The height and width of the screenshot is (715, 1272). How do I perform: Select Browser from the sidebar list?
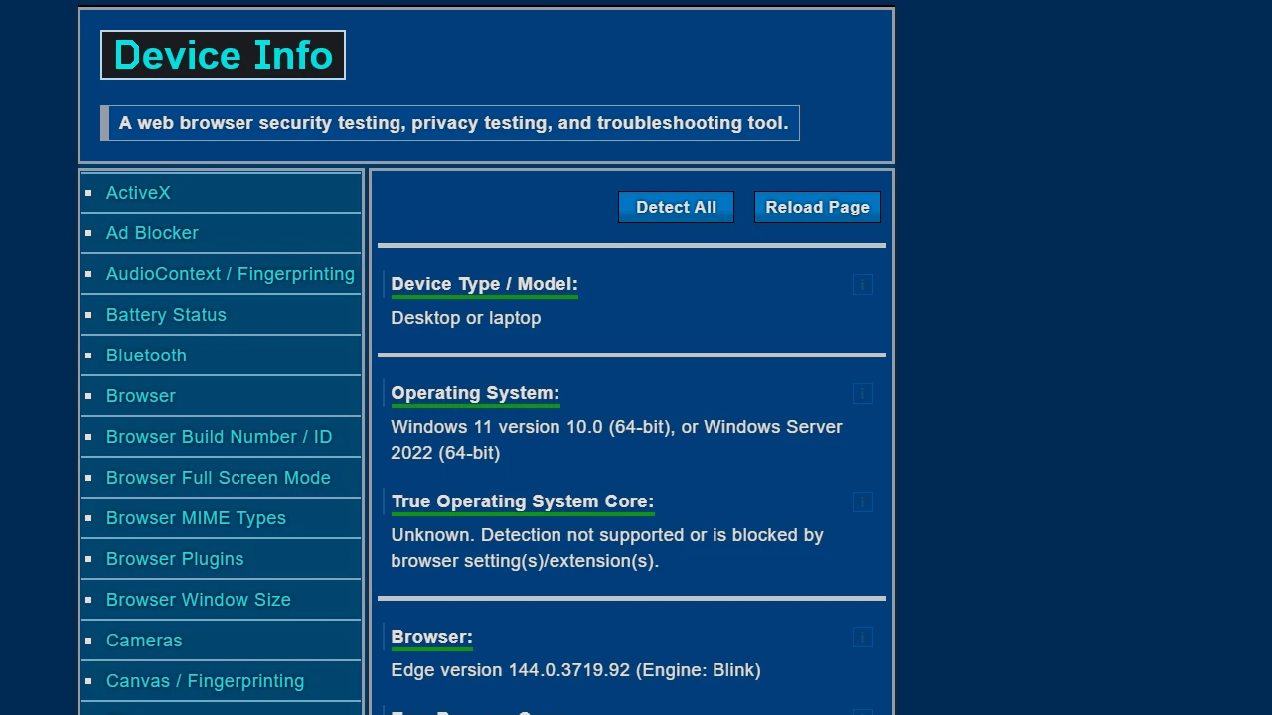click(x=140, y=396)
